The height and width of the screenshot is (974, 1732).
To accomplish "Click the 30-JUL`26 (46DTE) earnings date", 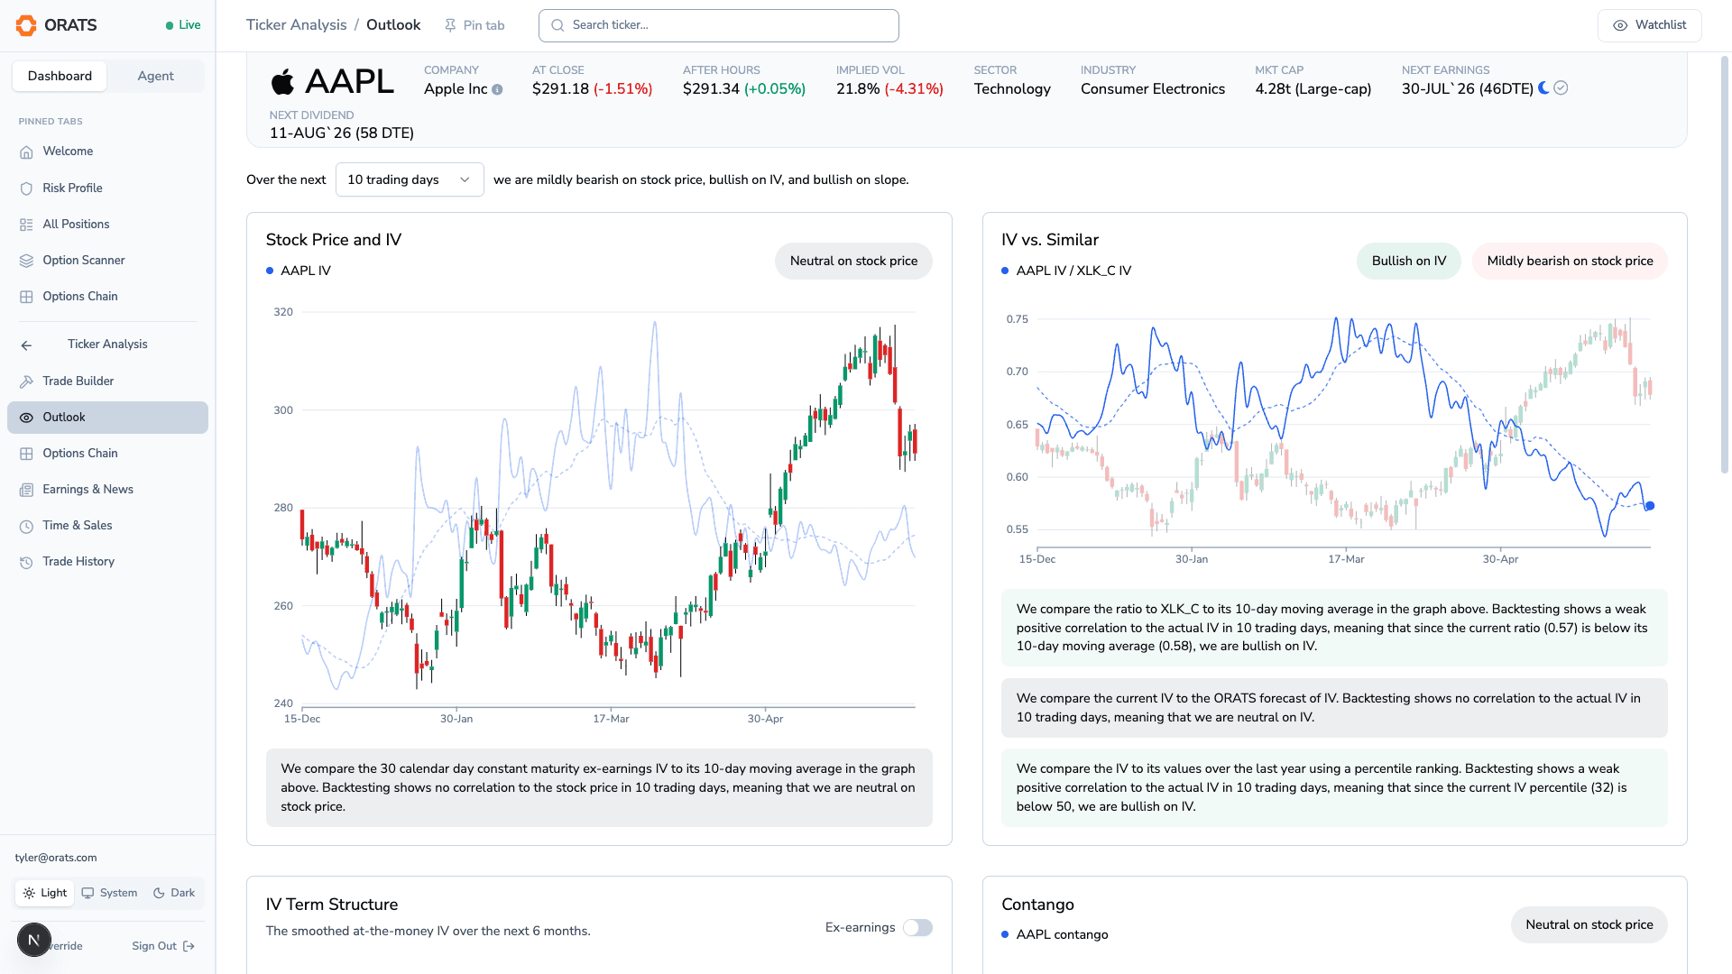I will point(1467,88).
